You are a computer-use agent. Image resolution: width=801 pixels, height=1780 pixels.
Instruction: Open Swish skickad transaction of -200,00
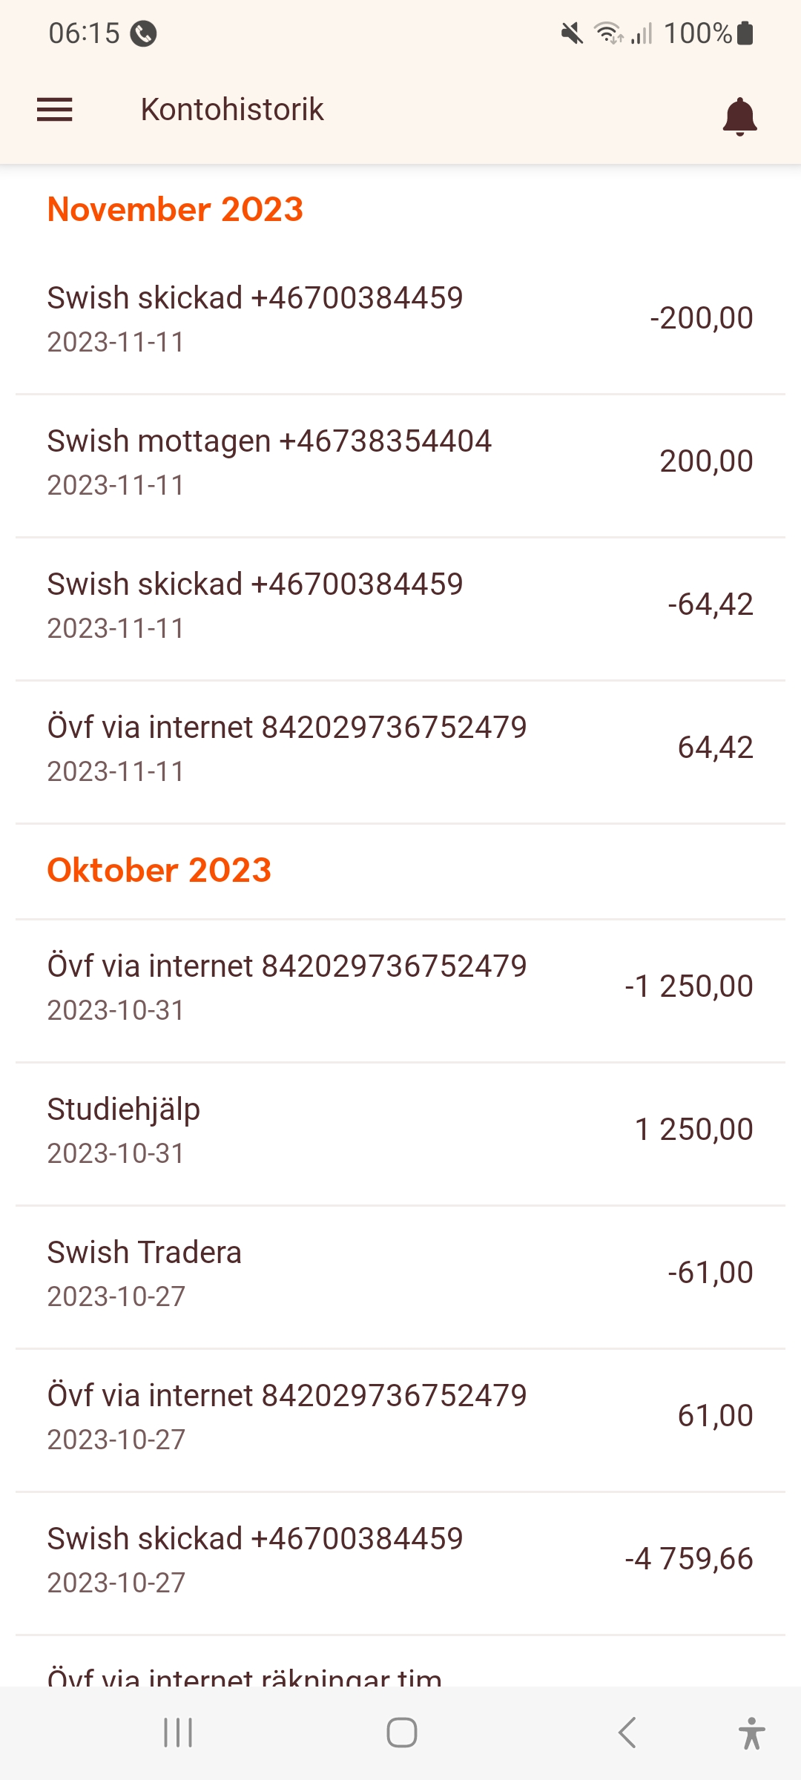click(x=400, y=319)
